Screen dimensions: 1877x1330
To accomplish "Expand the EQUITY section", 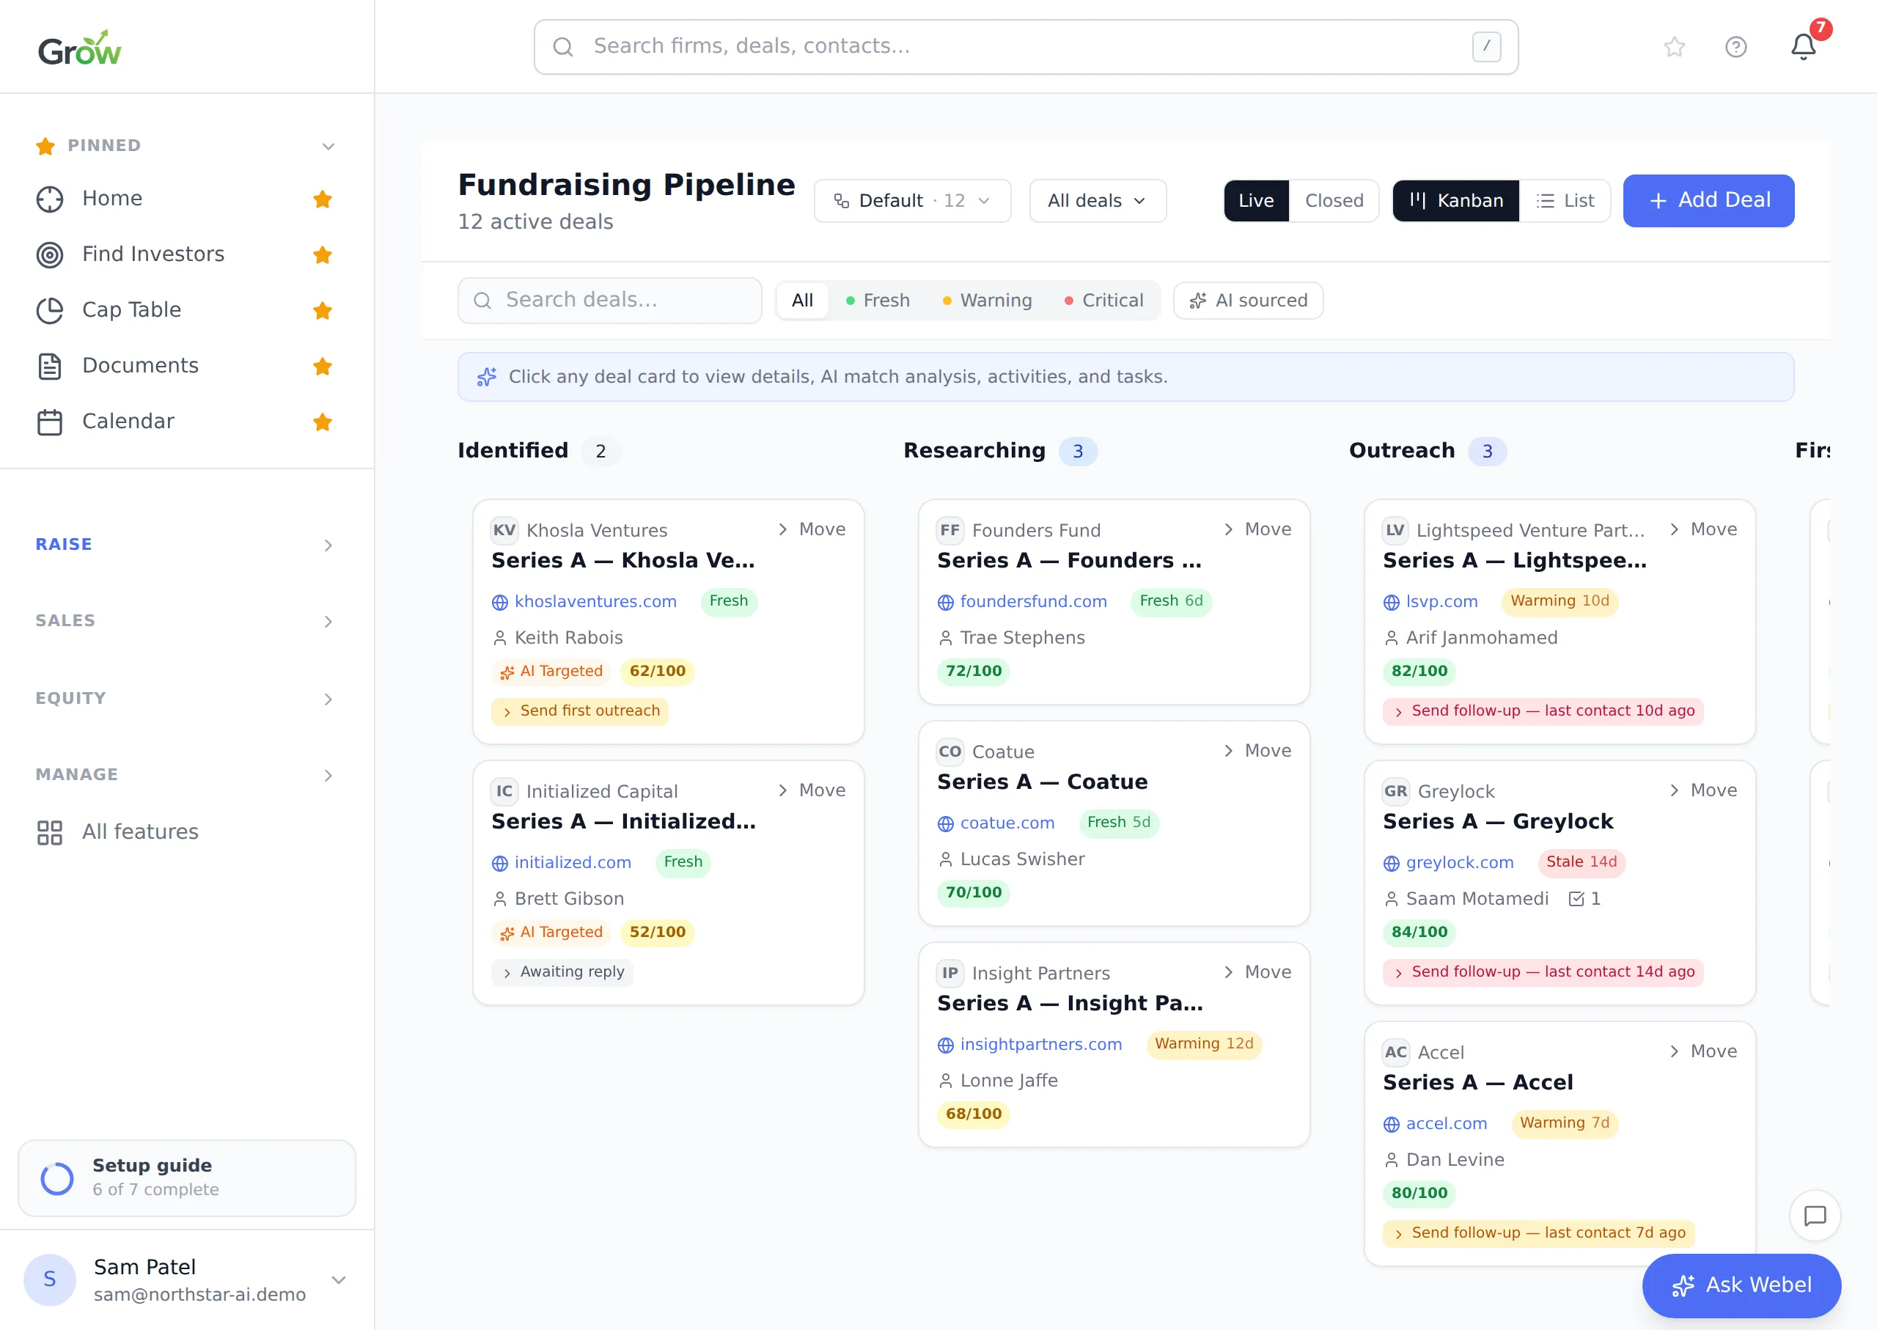I will click(186, 699).
